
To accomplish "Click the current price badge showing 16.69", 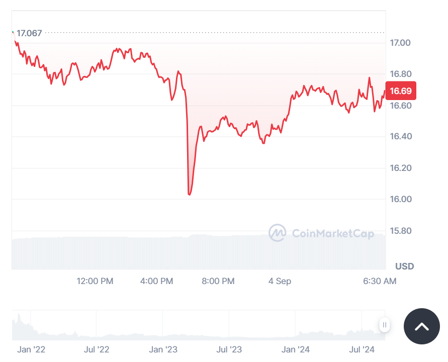I will [x=402, y=91].
